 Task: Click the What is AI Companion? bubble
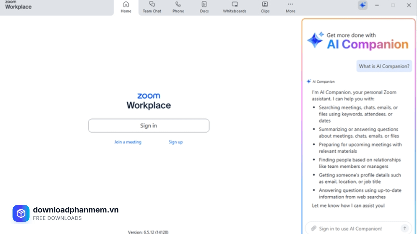(384, 66)
